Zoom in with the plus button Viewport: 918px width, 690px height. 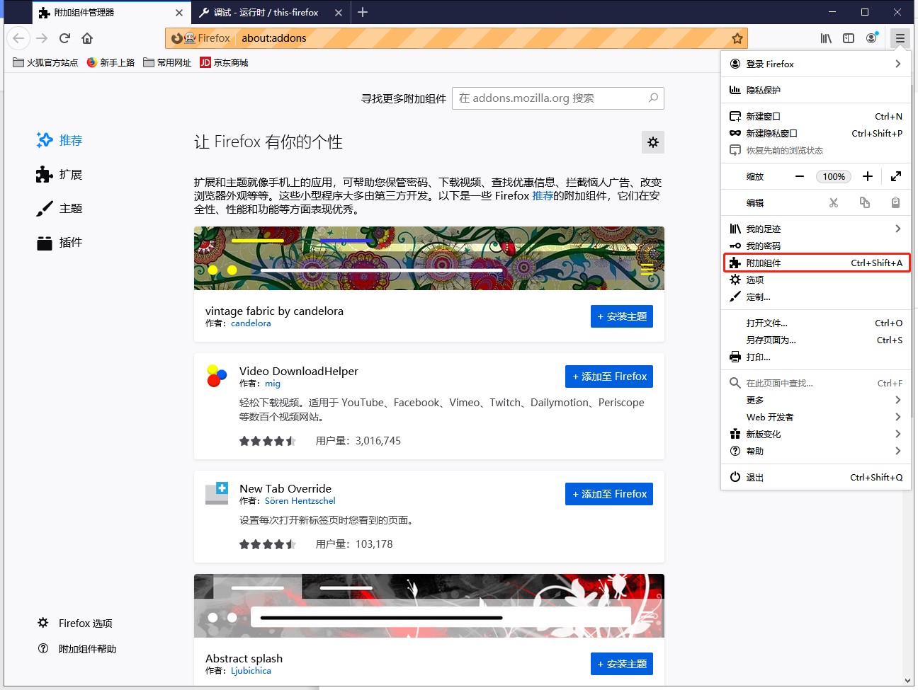click(x=868, y=176)
